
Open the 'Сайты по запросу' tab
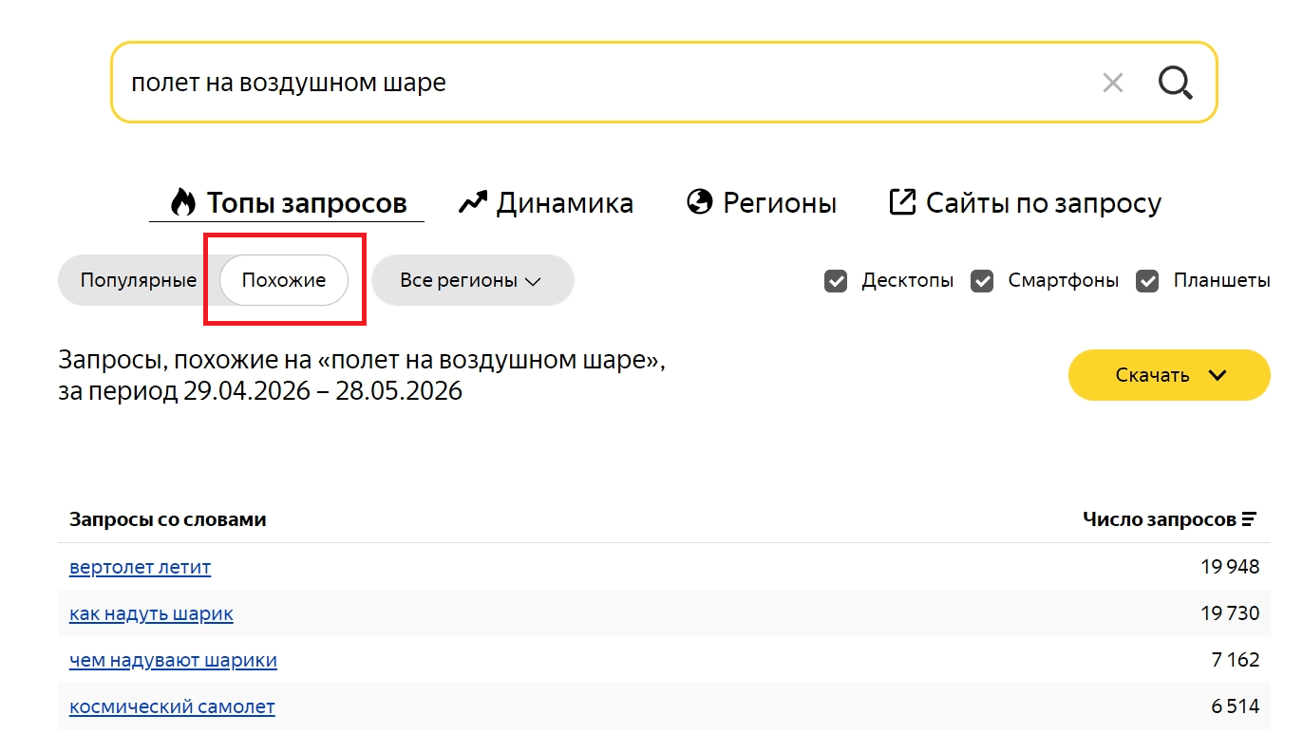(x=1025, y=202)
